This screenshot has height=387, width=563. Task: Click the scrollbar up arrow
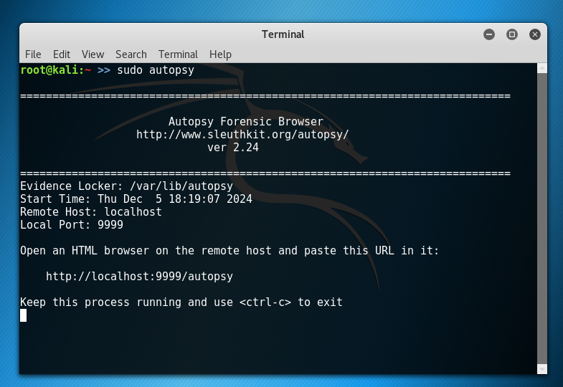pos(542,68)
